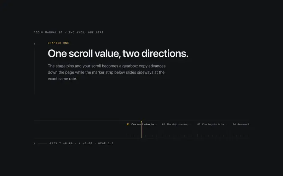
Task: Click the heading One scroll value, two directions
Action: coord(118,54)
